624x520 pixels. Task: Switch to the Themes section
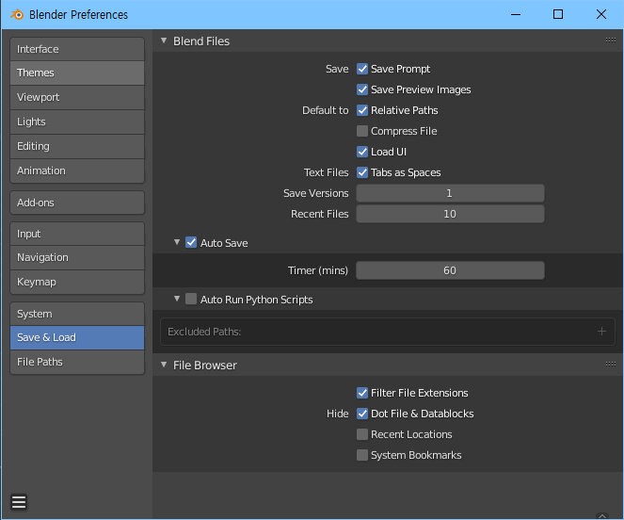click(x=77, y=73)
